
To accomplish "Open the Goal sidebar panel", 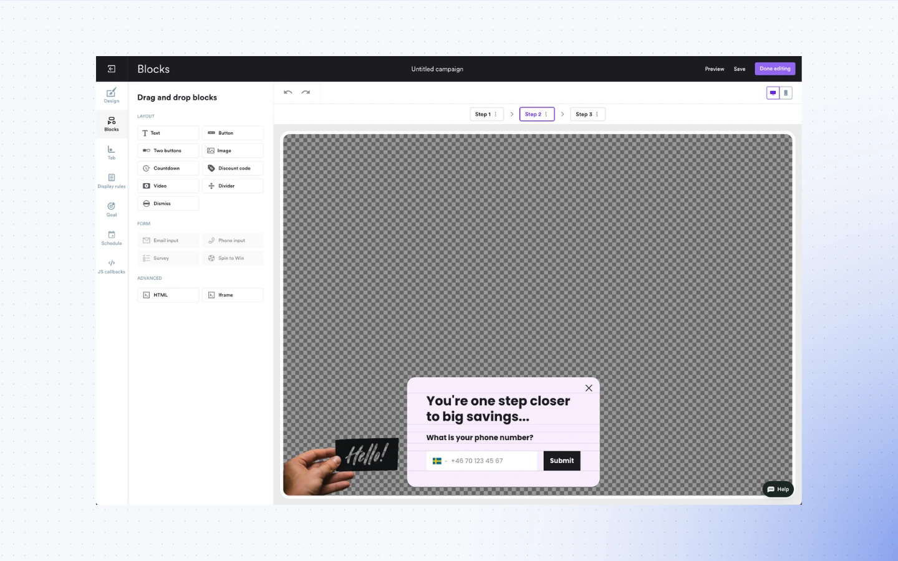I will click(112, 209).
